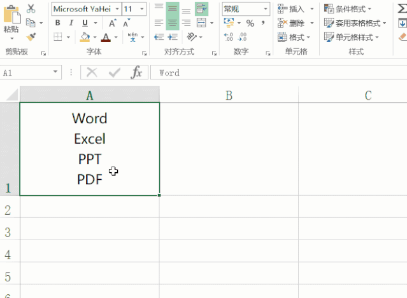The width and height of the screenshot is (407, 298).
Task: Click Merge and Center icon
Action: 201,23
